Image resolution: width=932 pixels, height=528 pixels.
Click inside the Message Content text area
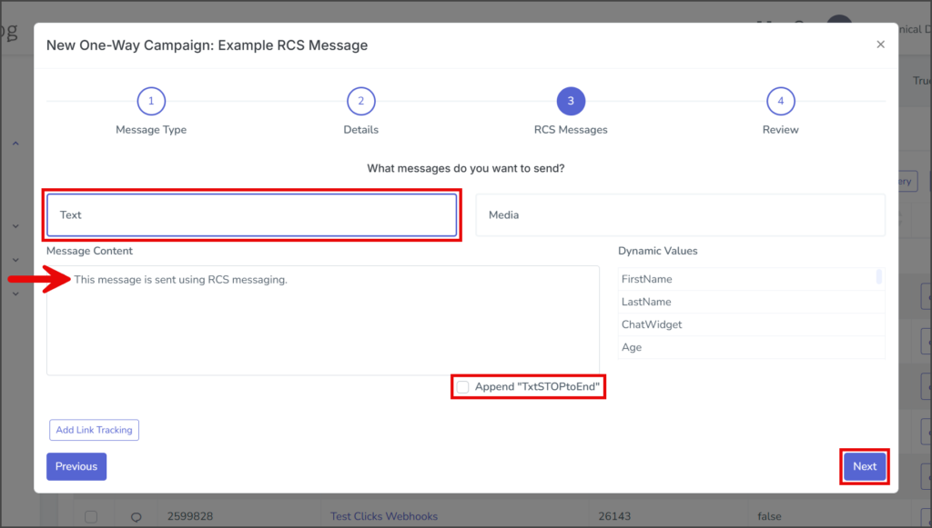tap(323, 321)
